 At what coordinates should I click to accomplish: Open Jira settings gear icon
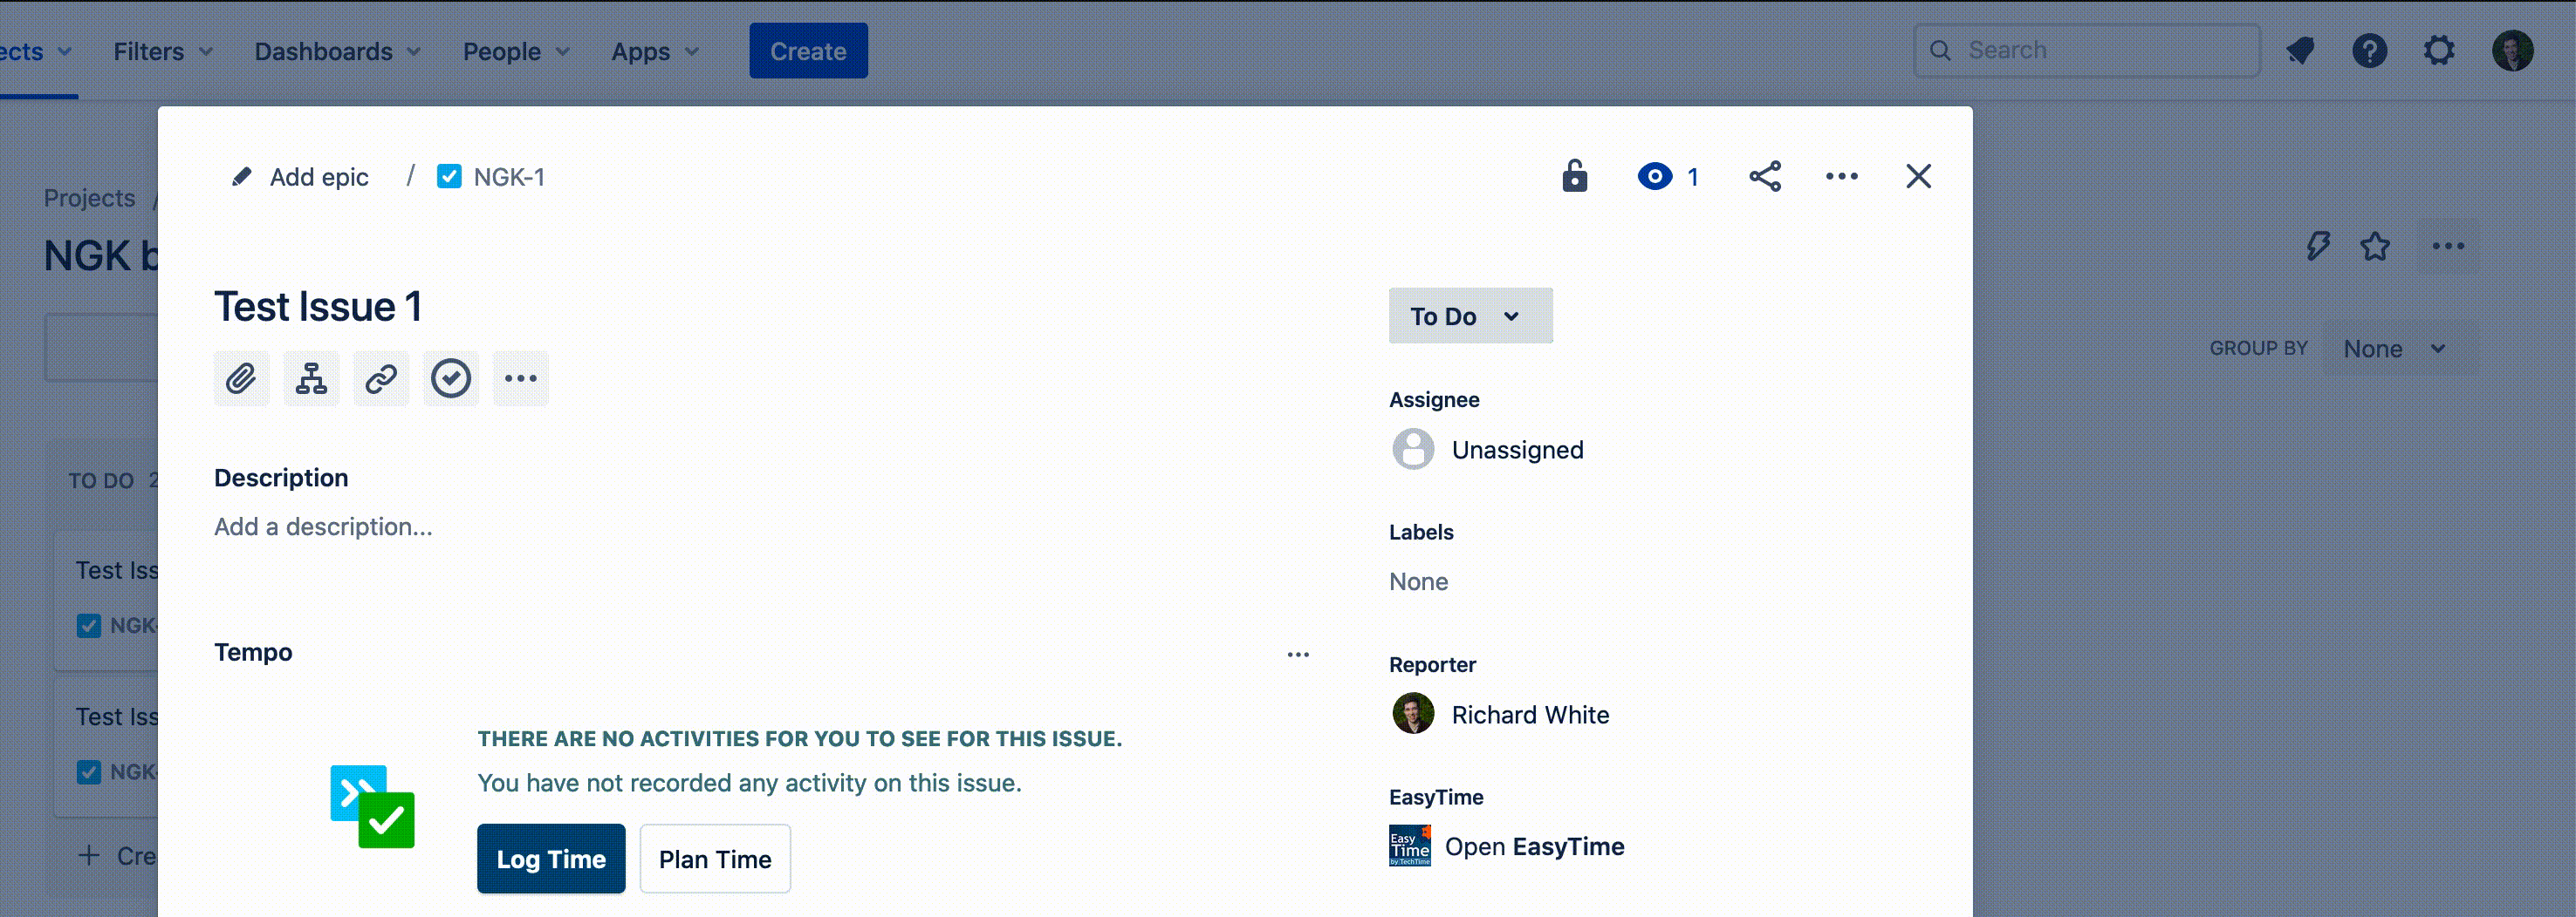coord(2439,51)
